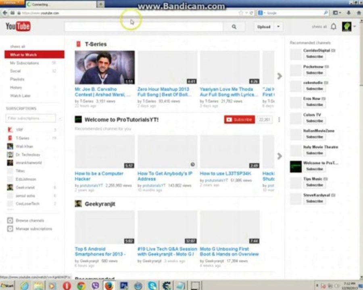363x290 pixels.
Task: Click Manage subscriptions icon
Action: tap(10, 229)
